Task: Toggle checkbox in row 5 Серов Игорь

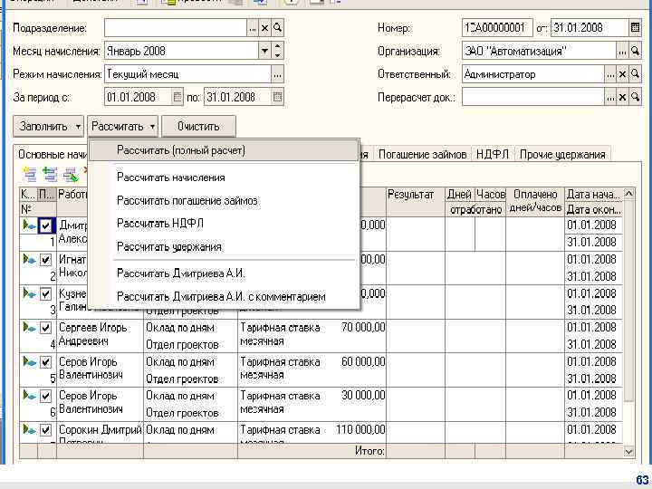Action: tap(45, 362)
